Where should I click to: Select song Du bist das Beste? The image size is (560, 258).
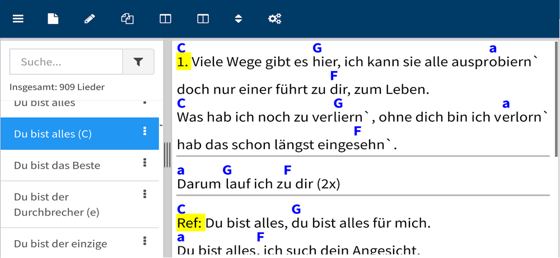coord(57,165)
